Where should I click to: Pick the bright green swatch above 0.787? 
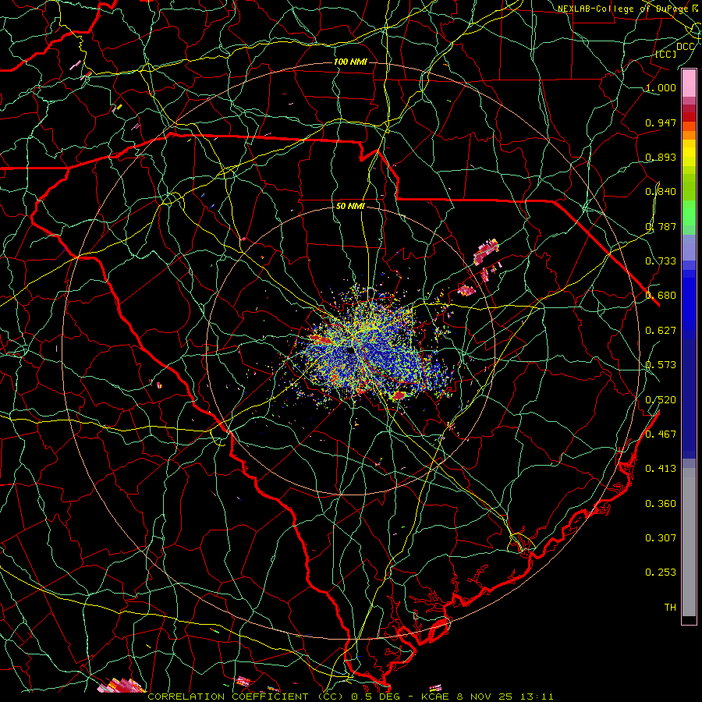point(689,213)
